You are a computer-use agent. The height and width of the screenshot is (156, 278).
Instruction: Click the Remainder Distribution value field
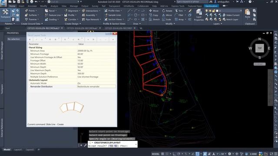96,87
